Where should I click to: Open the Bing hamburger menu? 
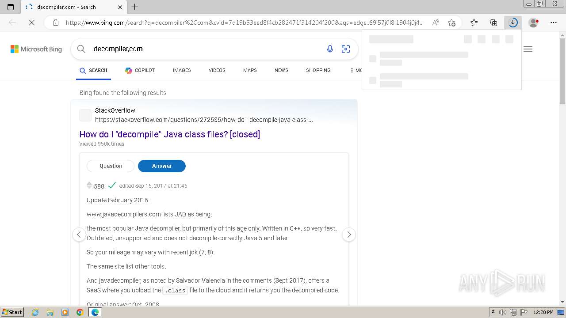point(528,49)
